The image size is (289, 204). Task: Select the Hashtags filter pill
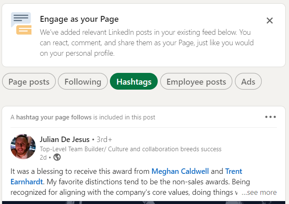click(134, 81)
